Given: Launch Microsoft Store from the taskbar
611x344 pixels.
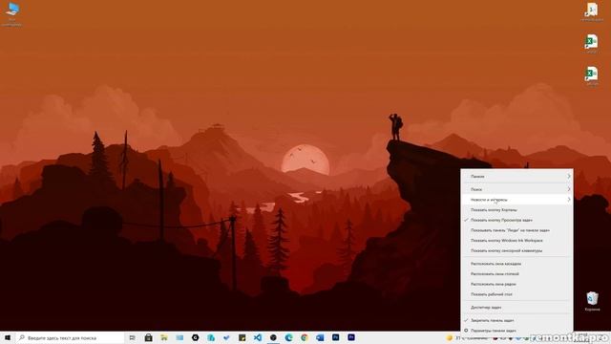Looking at the screenshot, I should coord(149,337).
